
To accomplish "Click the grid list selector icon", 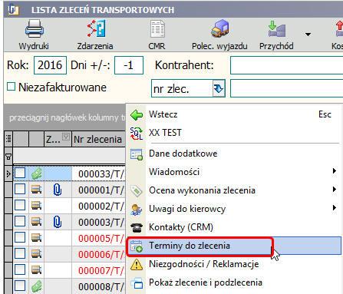I will click(8, 139).
